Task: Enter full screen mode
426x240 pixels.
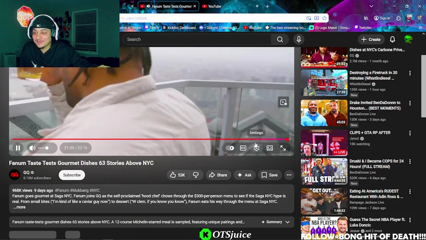Action: (x=283, y=148)
